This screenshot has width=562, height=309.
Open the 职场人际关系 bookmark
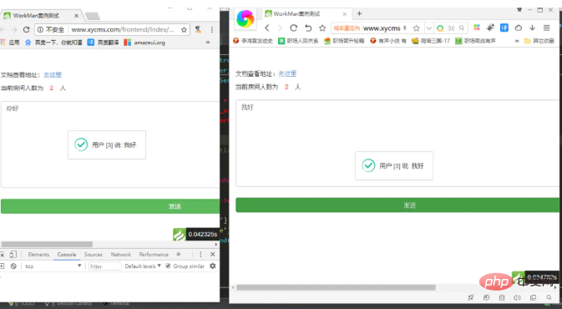pos(298,41)
